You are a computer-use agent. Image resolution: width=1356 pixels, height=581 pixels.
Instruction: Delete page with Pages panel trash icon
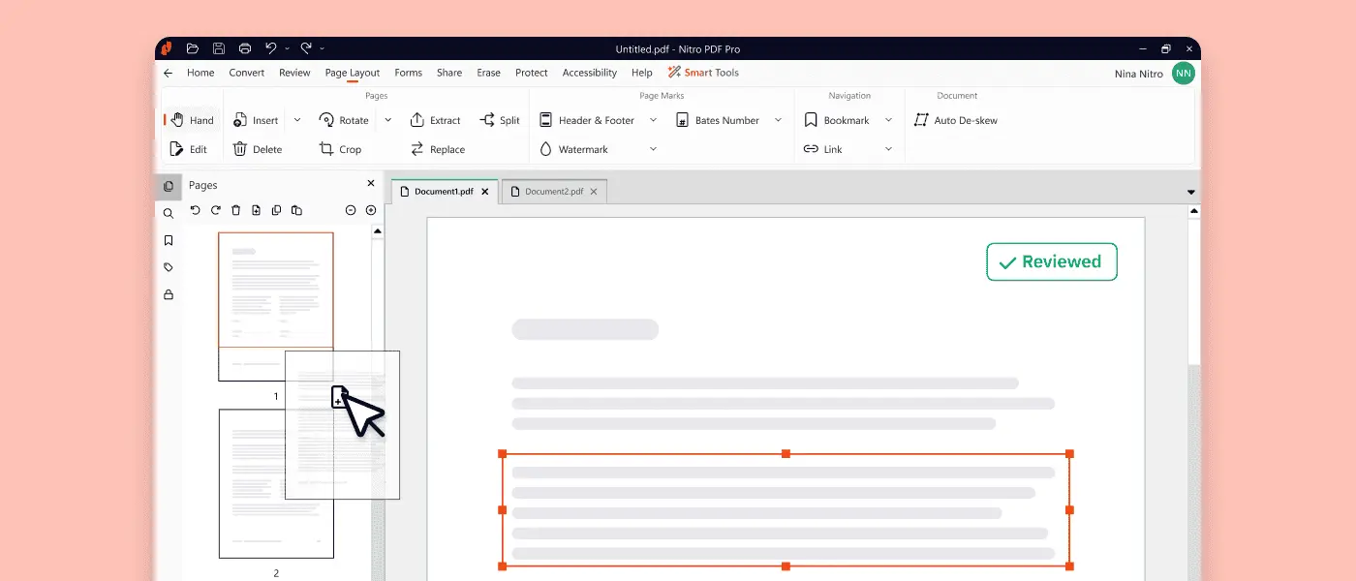coord(235,210)
